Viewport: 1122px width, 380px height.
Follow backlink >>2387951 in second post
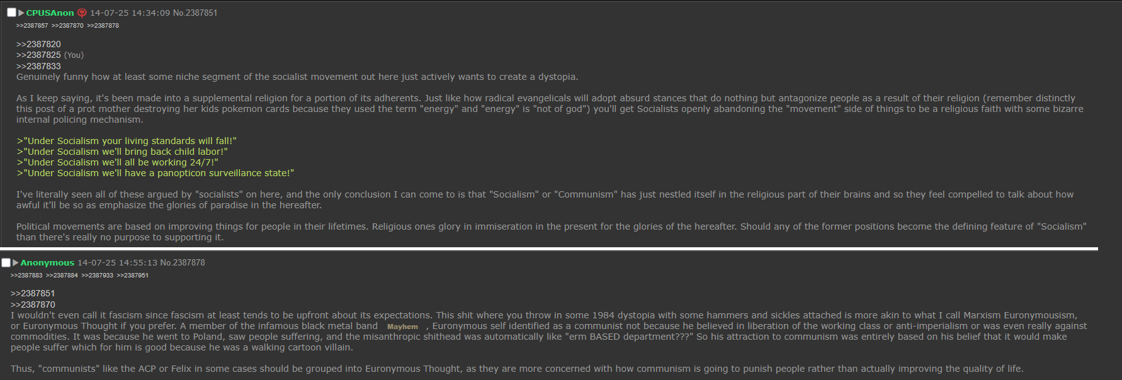(x=132, y=276)
